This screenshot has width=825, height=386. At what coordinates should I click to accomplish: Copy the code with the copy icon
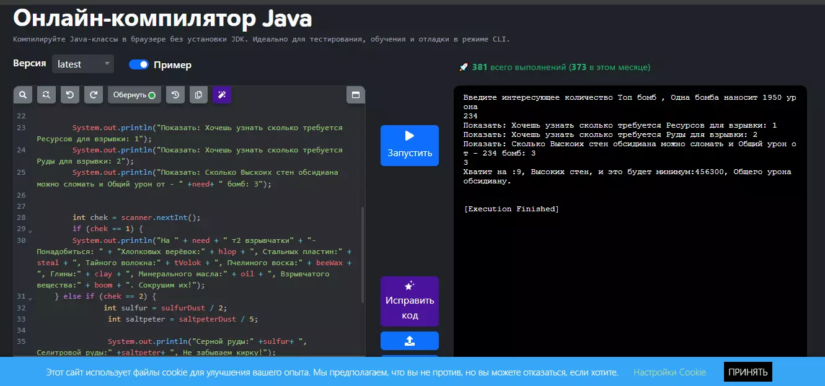(198, 95)
